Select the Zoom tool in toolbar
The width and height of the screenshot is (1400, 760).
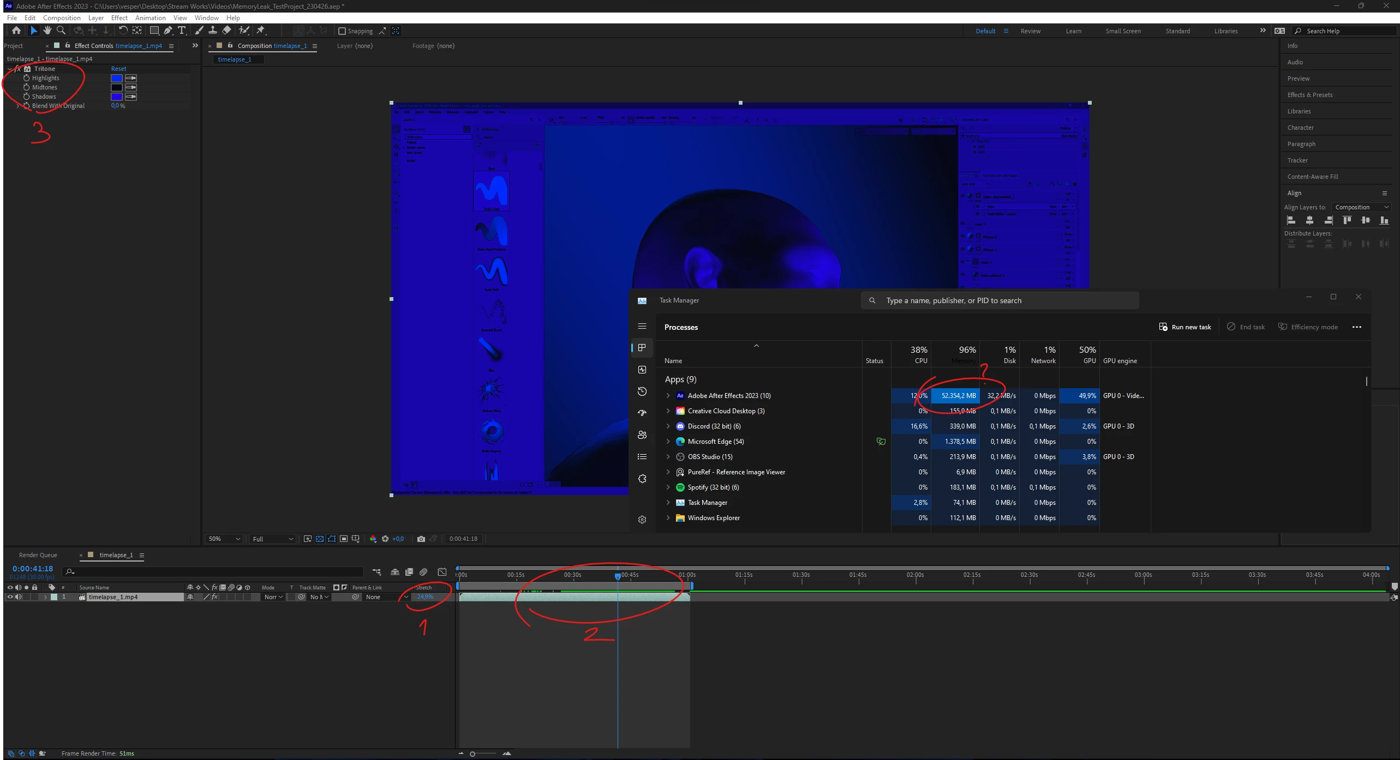tap(61, 31)
